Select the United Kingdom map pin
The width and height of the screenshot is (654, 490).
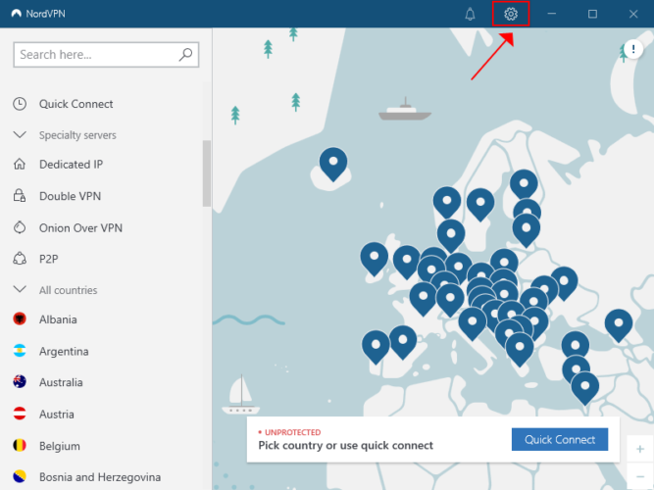coord(407,263)
